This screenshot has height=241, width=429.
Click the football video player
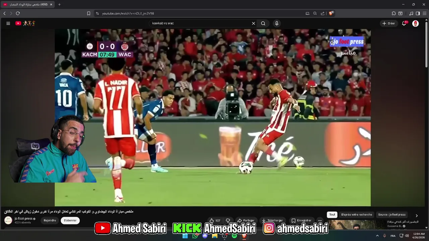pos(212,117)
